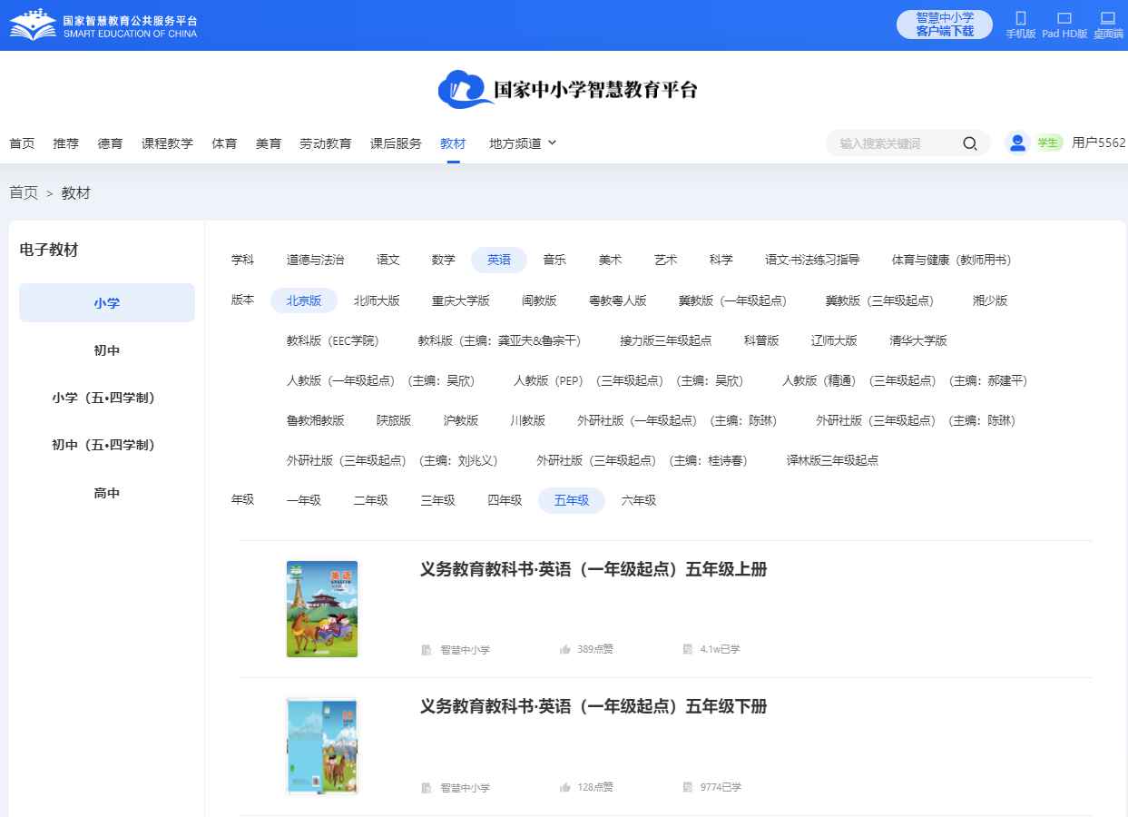The image size is (1128, 817).
Task: Select the 北京版 edition
Action: coord(304,300)
